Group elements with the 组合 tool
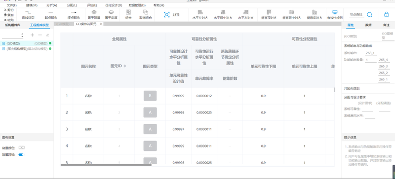Viewport: 395px width, 179px height. [128, 15]
